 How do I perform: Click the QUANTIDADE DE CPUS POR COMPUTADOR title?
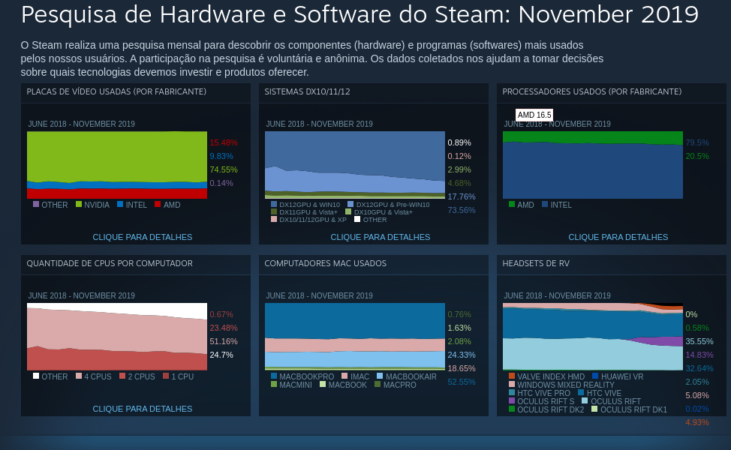tap(110, 264)
